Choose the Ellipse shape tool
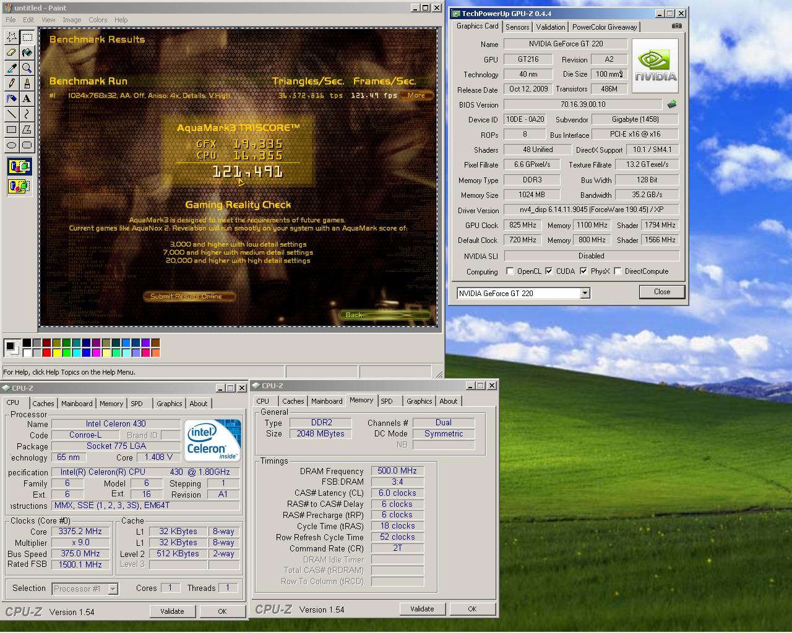The image size is (792, 633). [x=11, y=145]
